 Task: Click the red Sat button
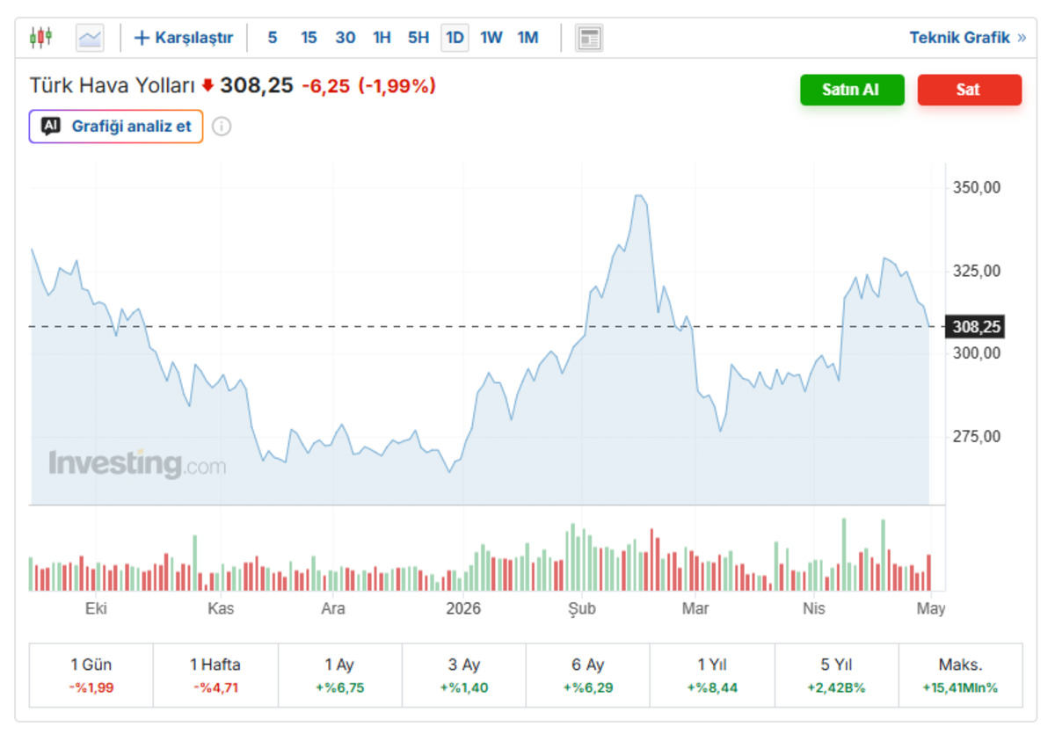point(970,90)
